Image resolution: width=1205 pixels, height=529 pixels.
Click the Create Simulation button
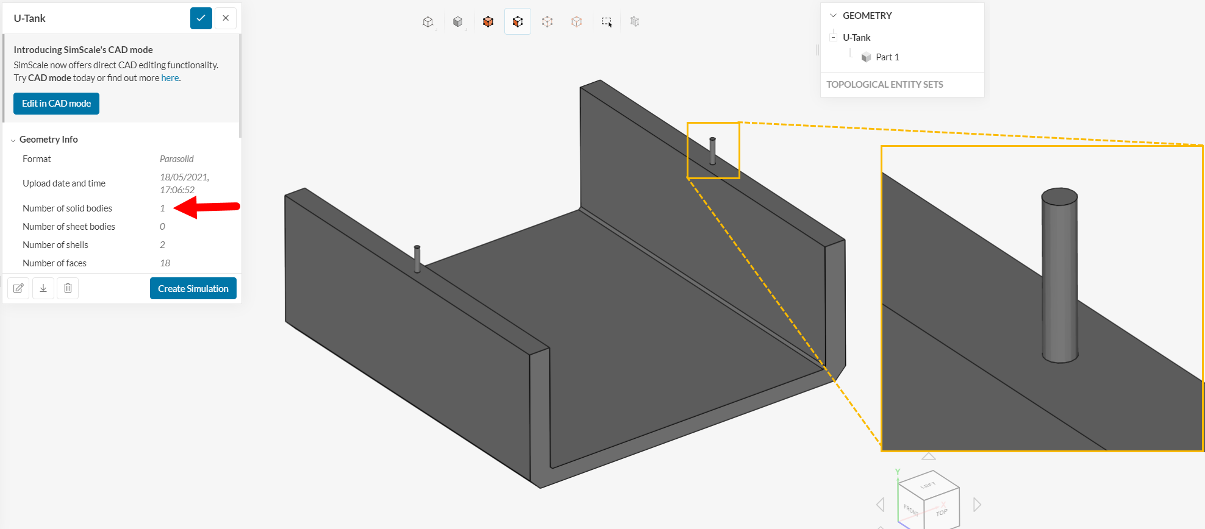[193, 288]
